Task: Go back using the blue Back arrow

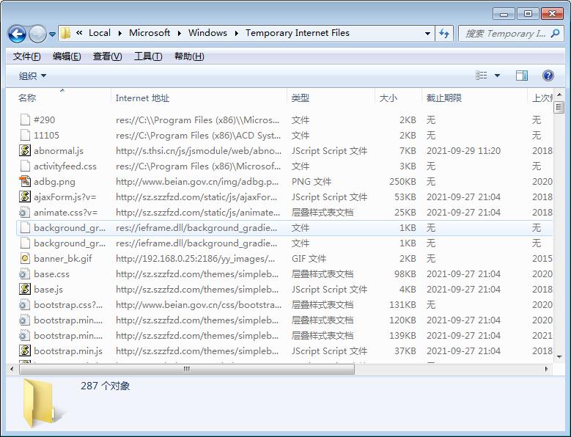Action: click(17, 34)
